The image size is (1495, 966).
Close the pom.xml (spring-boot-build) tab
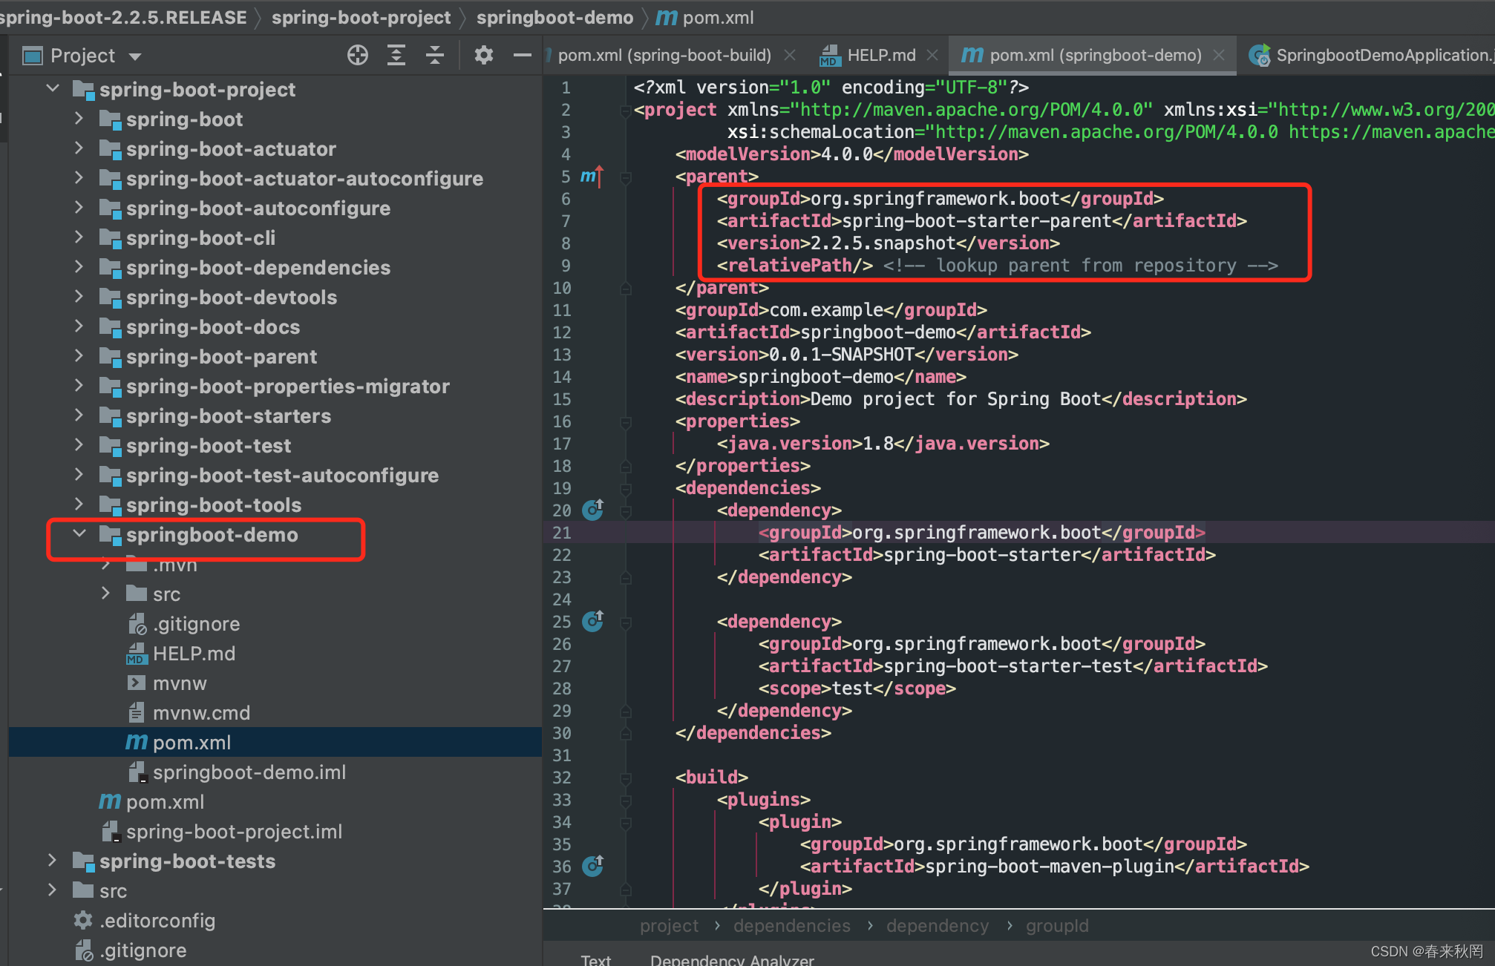click(790, 56)
